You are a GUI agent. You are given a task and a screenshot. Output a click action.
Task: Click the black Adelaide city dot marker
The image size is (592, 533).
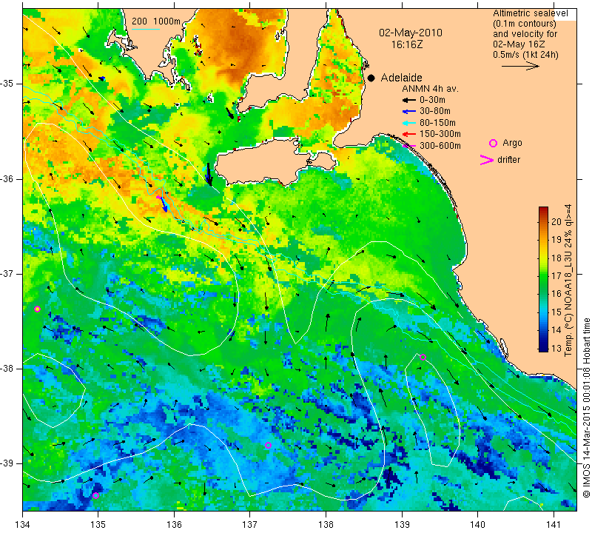(371, 78)
